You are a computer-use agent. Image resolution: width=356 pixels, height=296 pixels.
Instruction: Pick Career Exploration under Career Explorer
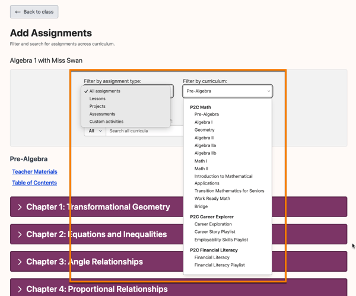click(x=213, y=224)
